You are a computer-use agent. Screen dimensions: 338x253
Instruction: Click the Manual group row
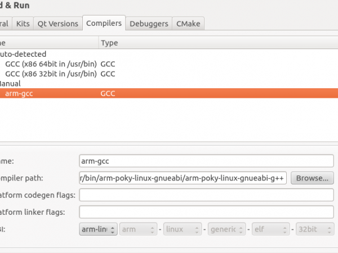11,83
